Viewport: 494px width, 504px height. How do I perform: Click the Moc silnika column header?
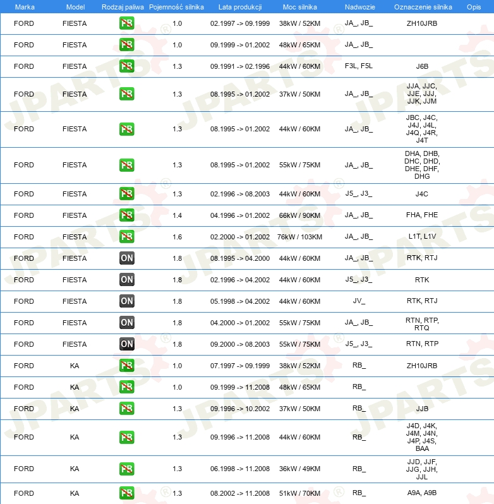point(300,7)
